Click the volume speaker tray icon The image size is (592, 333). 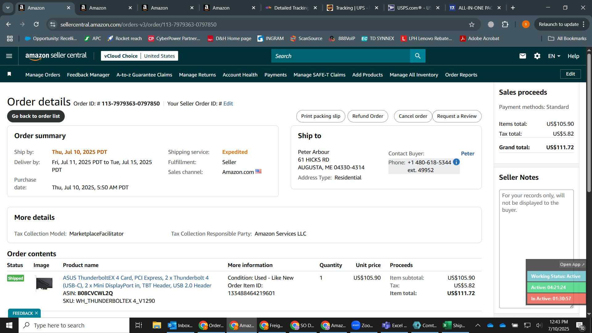coord(539,325)
